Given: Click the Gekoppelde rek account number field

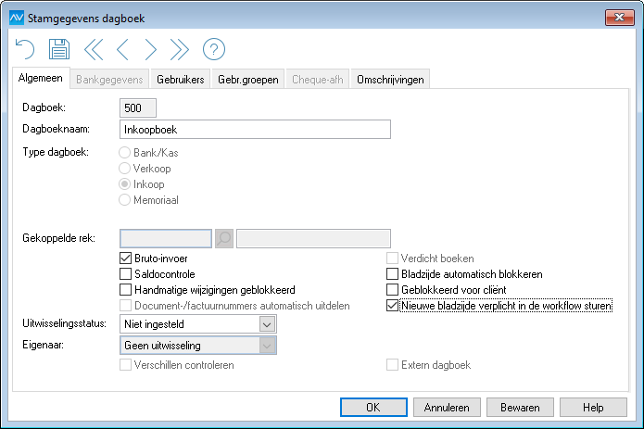Looking at the screenshot, I should (166, 238).
